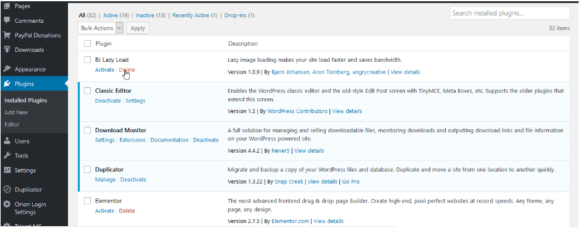Click Manage under Duplicator plugin
Image resolution: width=581 pixels, height=228 pixels.
click(x=105, y=180)
